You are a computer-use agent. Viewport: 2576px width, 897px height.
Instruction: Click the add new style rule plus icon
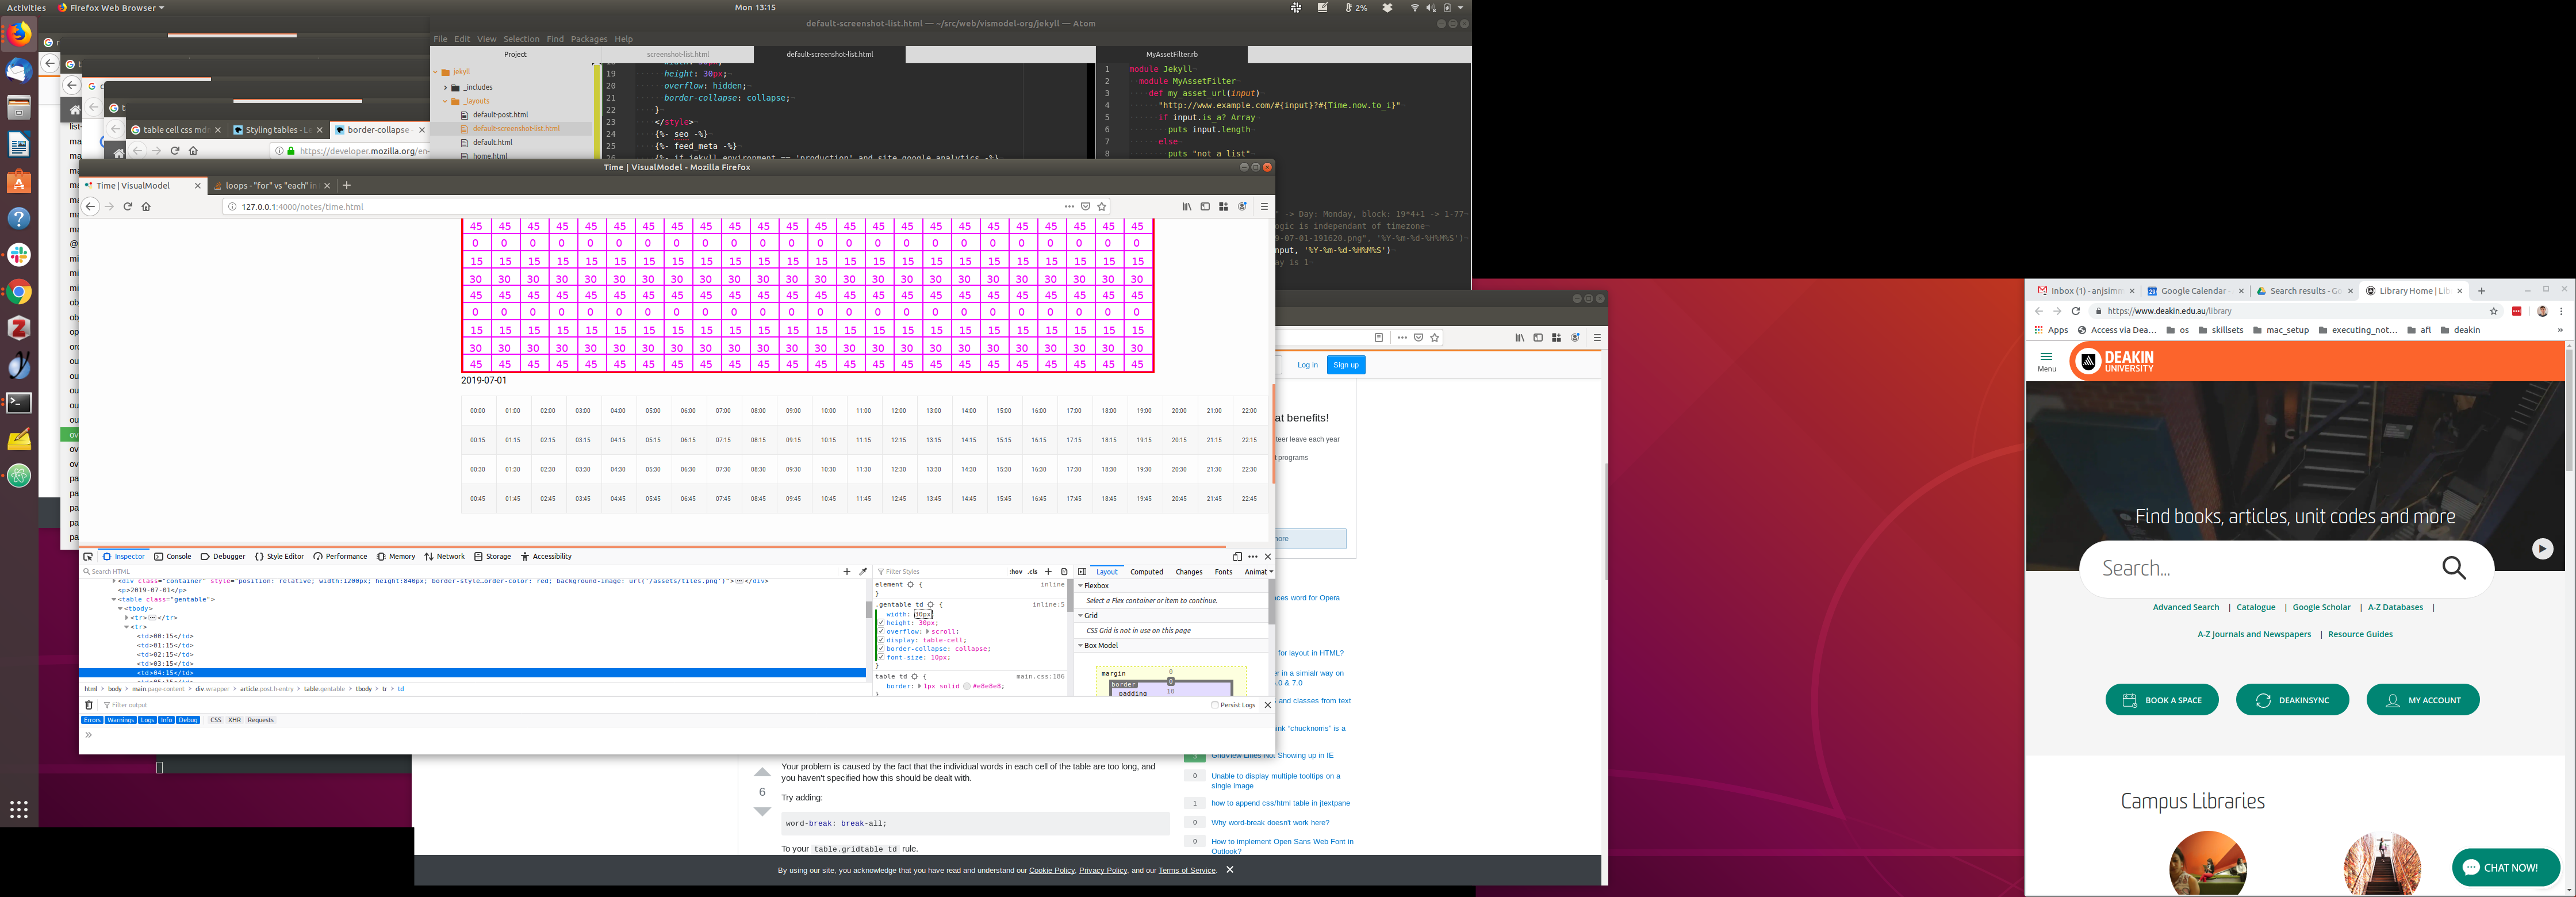(1048, 572)
